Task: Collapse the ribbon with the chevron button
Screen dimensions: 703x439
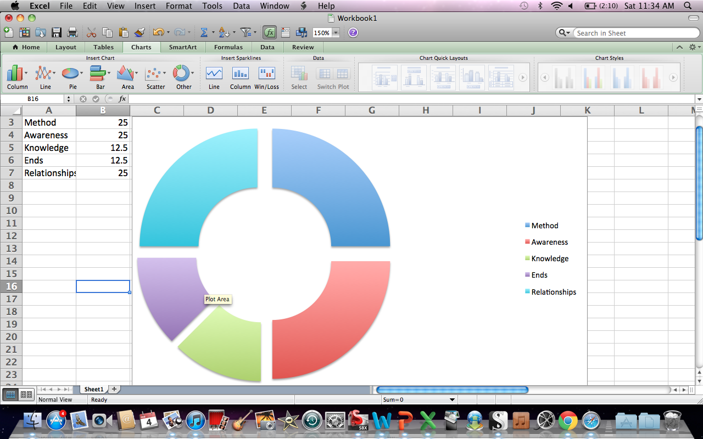Action: coord(679,47)
